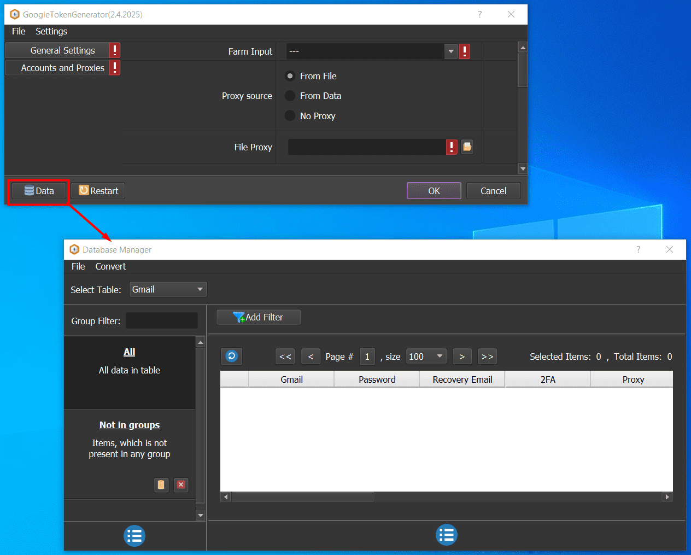Close the Database Manager window
Viewport: 691px width, 555px height.
pos(670,249)
